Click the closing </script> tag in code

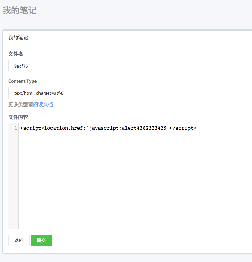point(183,128)
